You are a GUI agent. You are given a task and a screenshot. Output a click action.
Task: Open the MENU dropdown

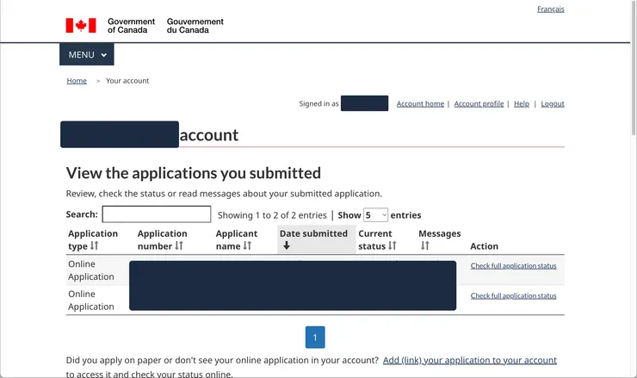pos(87,54)
